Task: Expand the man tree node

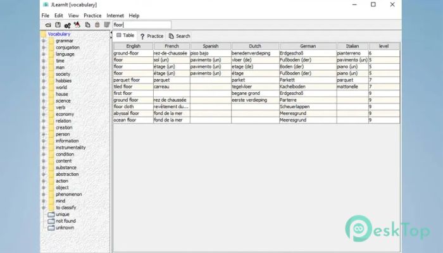Action: 44,68
